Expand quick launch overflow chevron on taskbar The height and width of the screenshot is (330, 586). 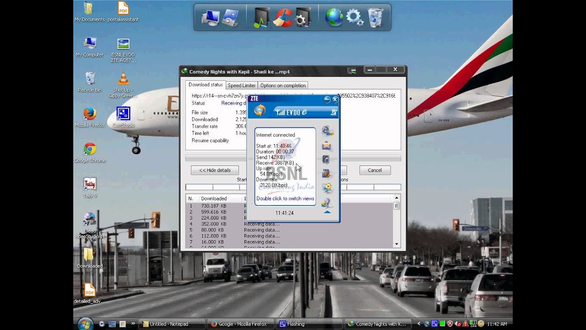(133, 324)
